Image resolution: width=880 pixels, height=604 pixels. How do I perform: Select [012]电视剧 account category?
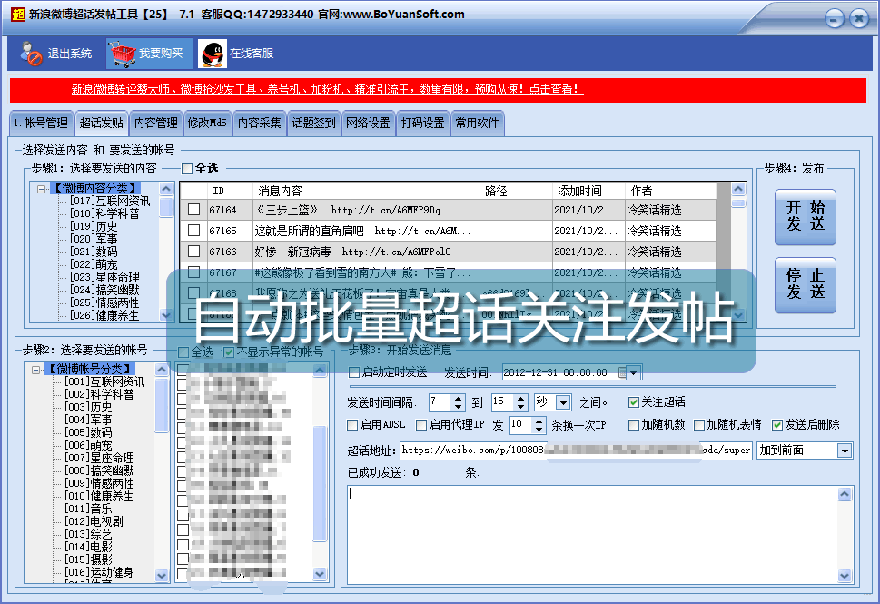click(x=94, y=521)
